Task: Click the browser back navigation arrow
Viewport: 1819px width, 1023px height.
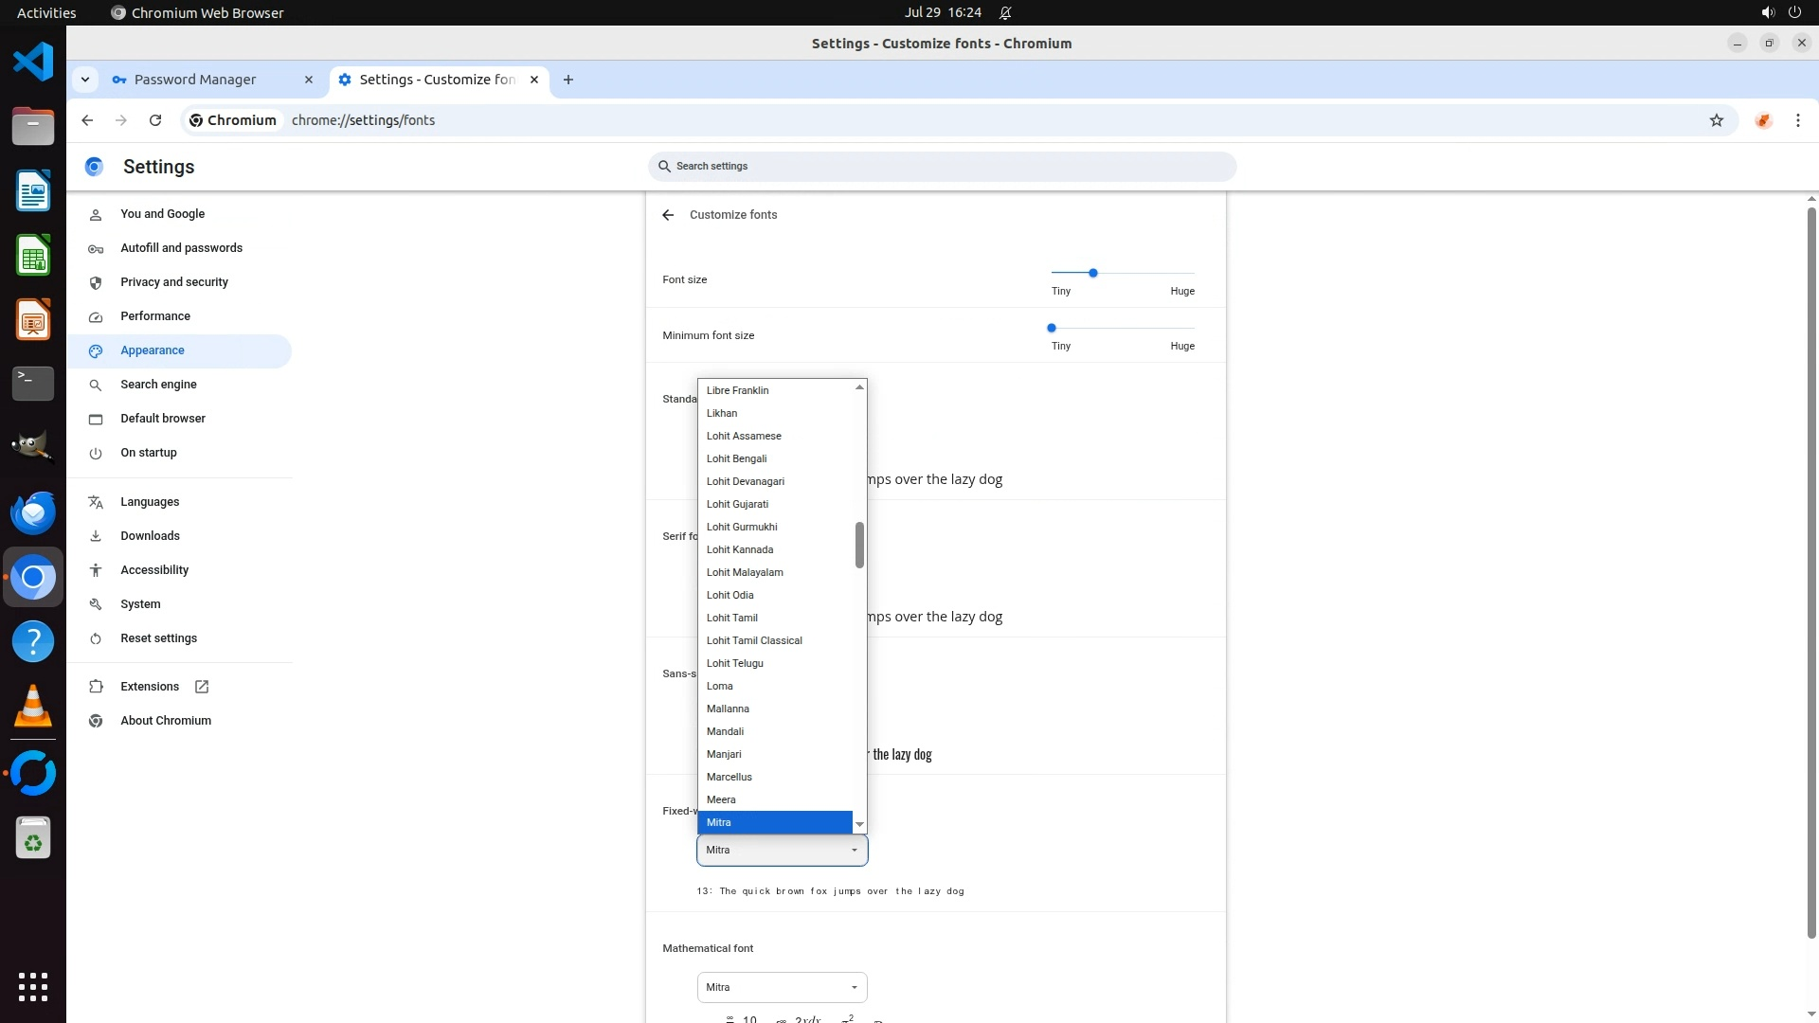Action: pyautogui.click(x=87, y=120)
